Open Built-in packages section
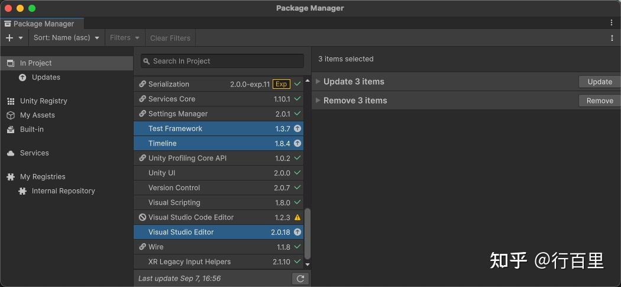The width and height of the screenshot is (621, 287). [x=32, y=130]
